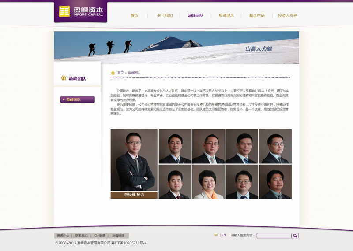Click the ©2008-2013 盈峰资本管理有限公司 copyright text
353x251 pixels.
point(83,243)
